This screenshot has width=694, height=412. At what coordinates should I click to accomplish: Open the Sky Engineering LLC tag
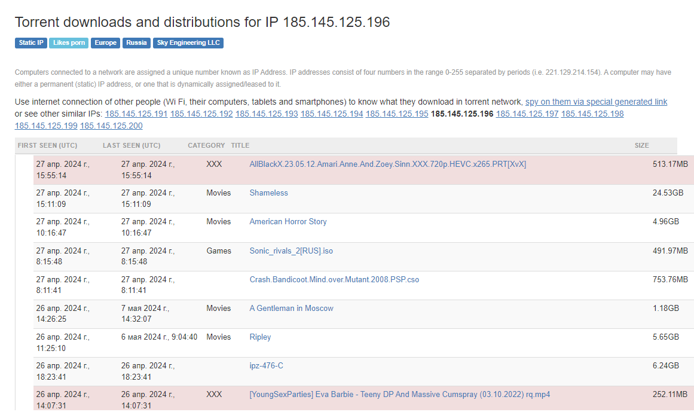[x=188, y=43]
